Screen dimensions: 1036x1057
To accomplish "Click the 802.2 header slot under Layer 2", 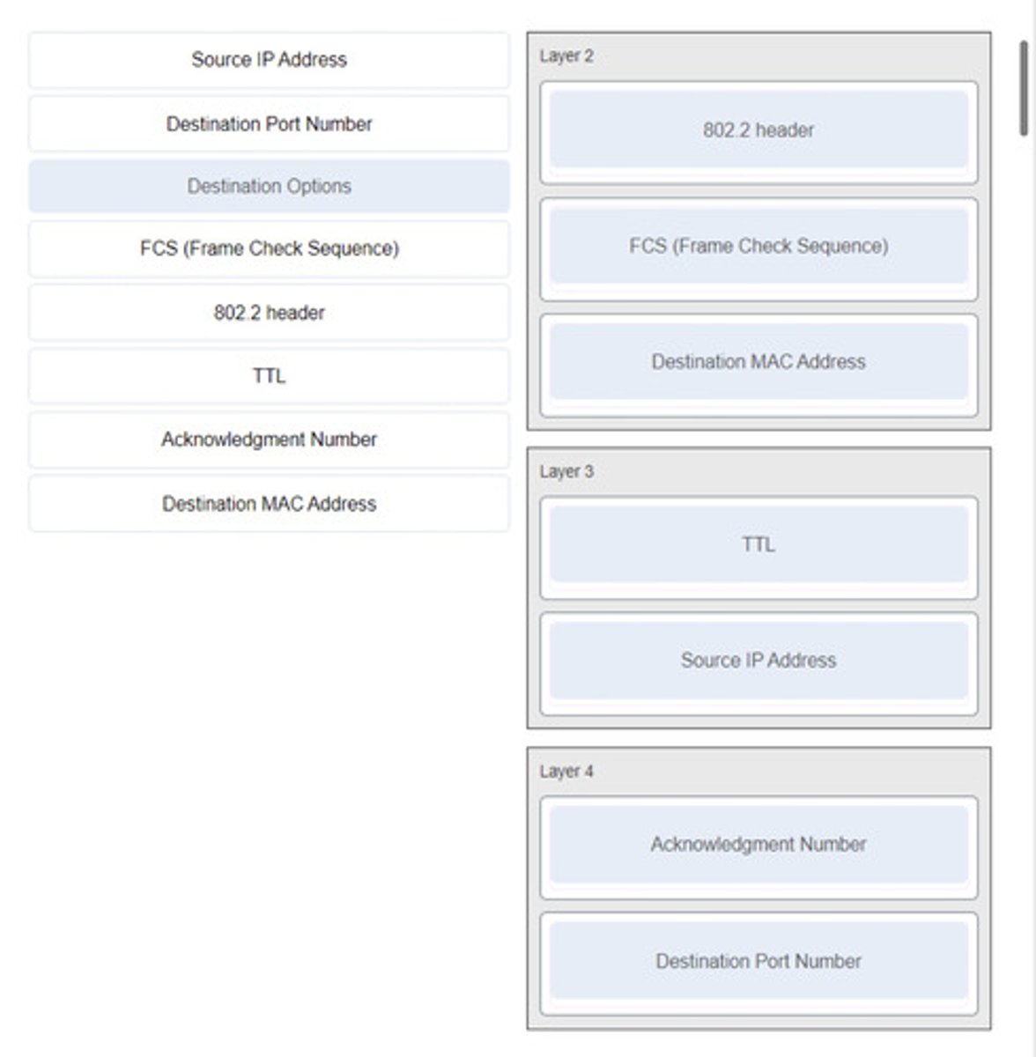I will [x=758, y=130].
